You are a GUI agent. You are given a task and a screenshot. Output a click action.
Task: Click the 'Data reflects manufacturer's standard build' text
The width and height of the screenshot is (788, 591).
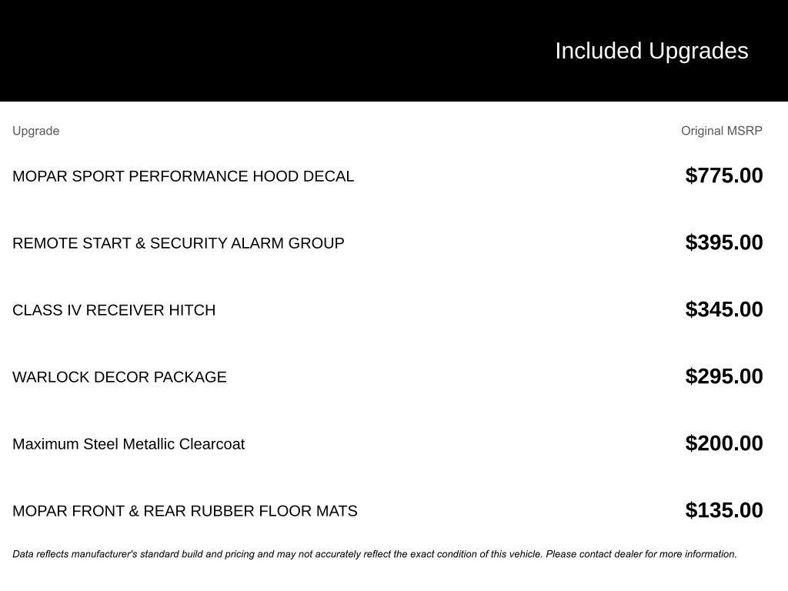(108, 554)
